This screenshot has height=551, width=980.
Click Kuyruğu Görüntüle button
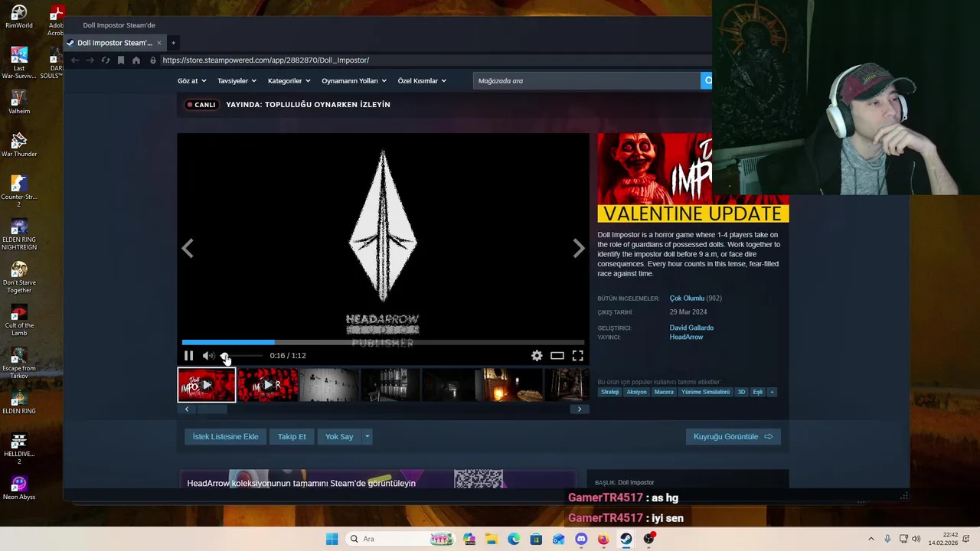coord(733,436)
